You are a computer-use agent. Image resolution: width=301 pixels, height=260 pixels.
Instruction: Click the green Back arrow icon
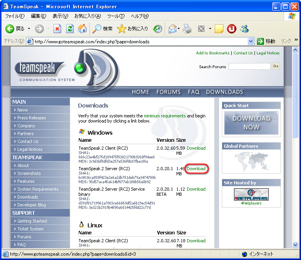pyautogui.click(x=9, y=29)
